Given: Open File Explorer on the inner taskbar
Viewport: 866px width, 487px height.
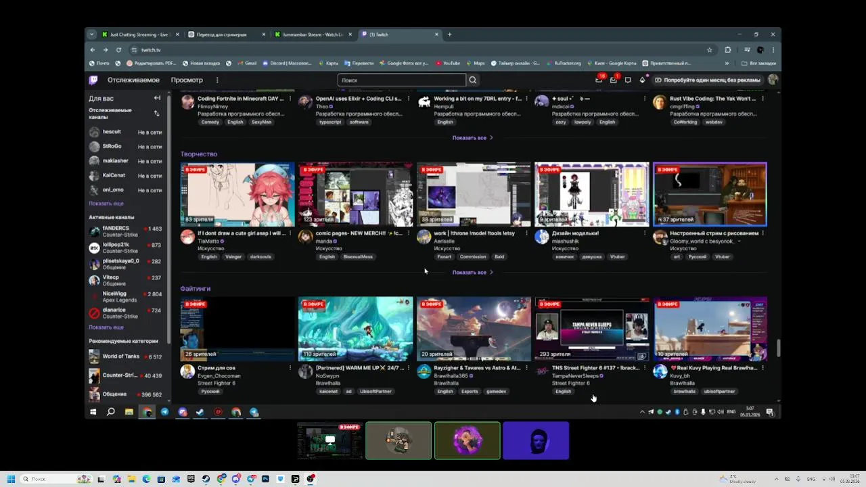Looking at the screenshot, I should pyautogui.click(x=129, y=412).
